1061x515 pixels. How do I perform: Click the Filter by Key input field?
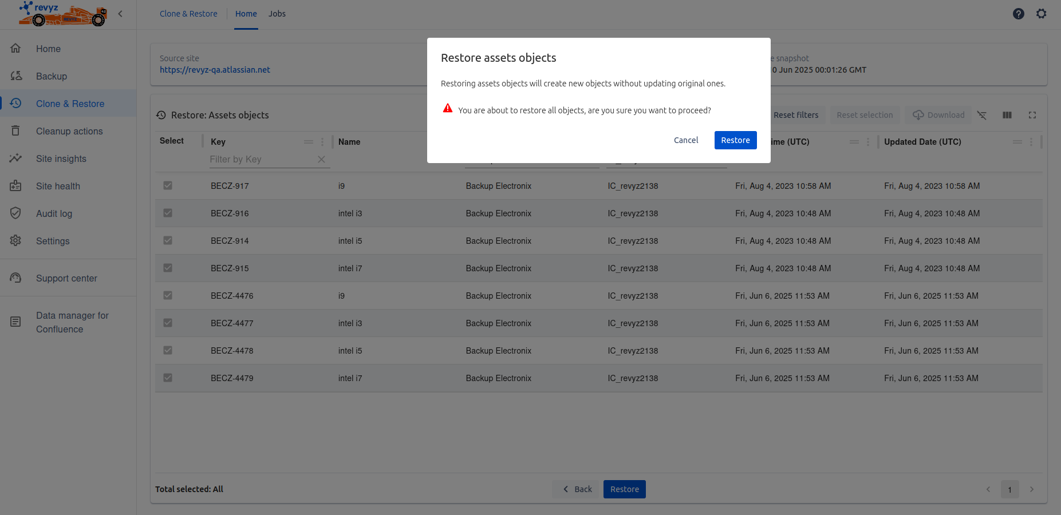pyautogui.click(x=261, y=160)
